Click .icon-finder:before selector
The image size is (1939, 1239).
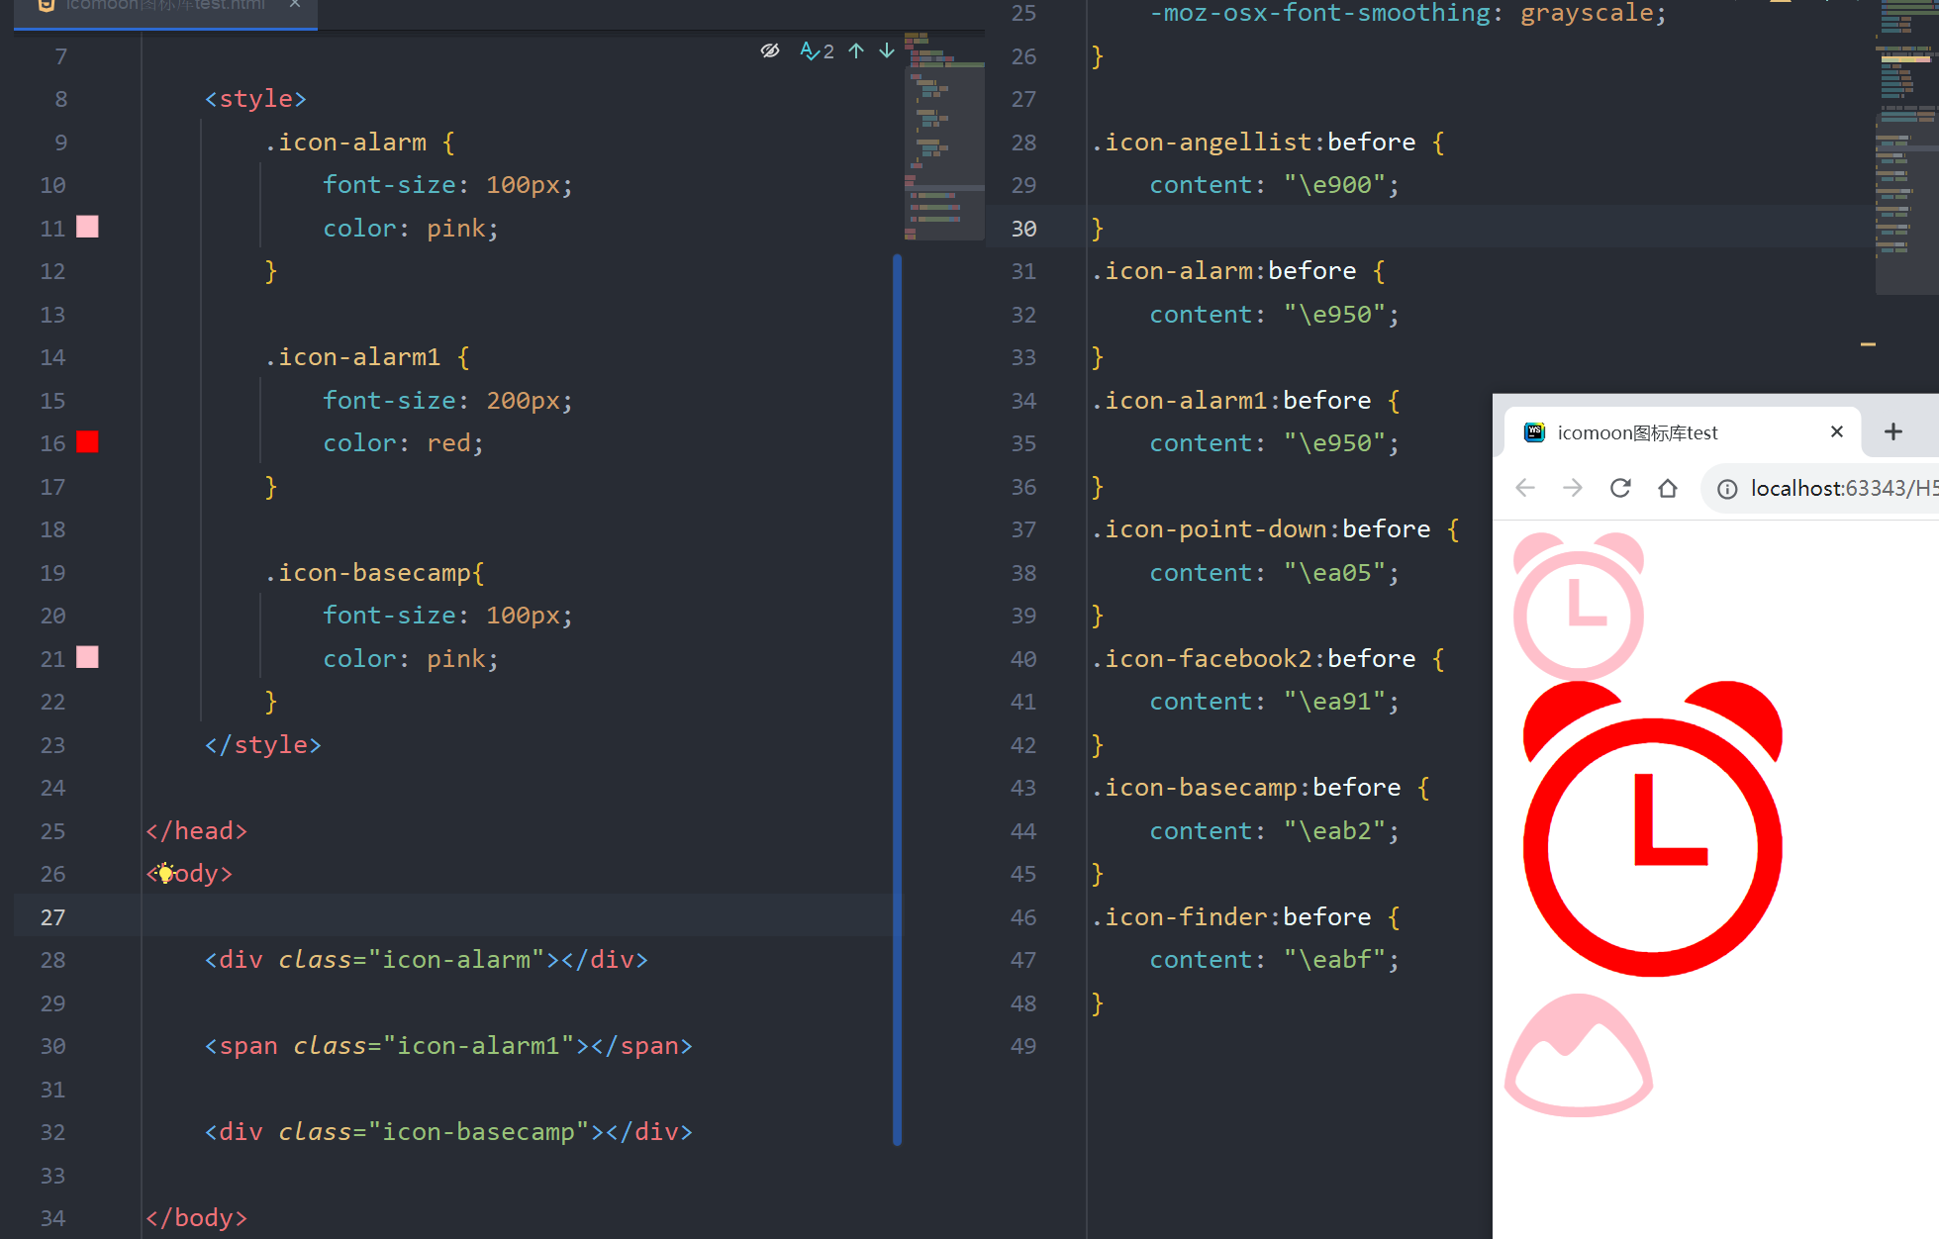pos(1231,916)
